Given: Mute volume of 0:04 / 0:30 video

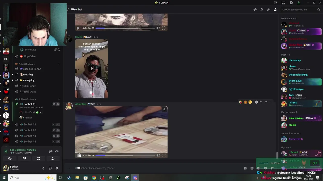Looking at the screenshot, I should [x=158, y=28].
